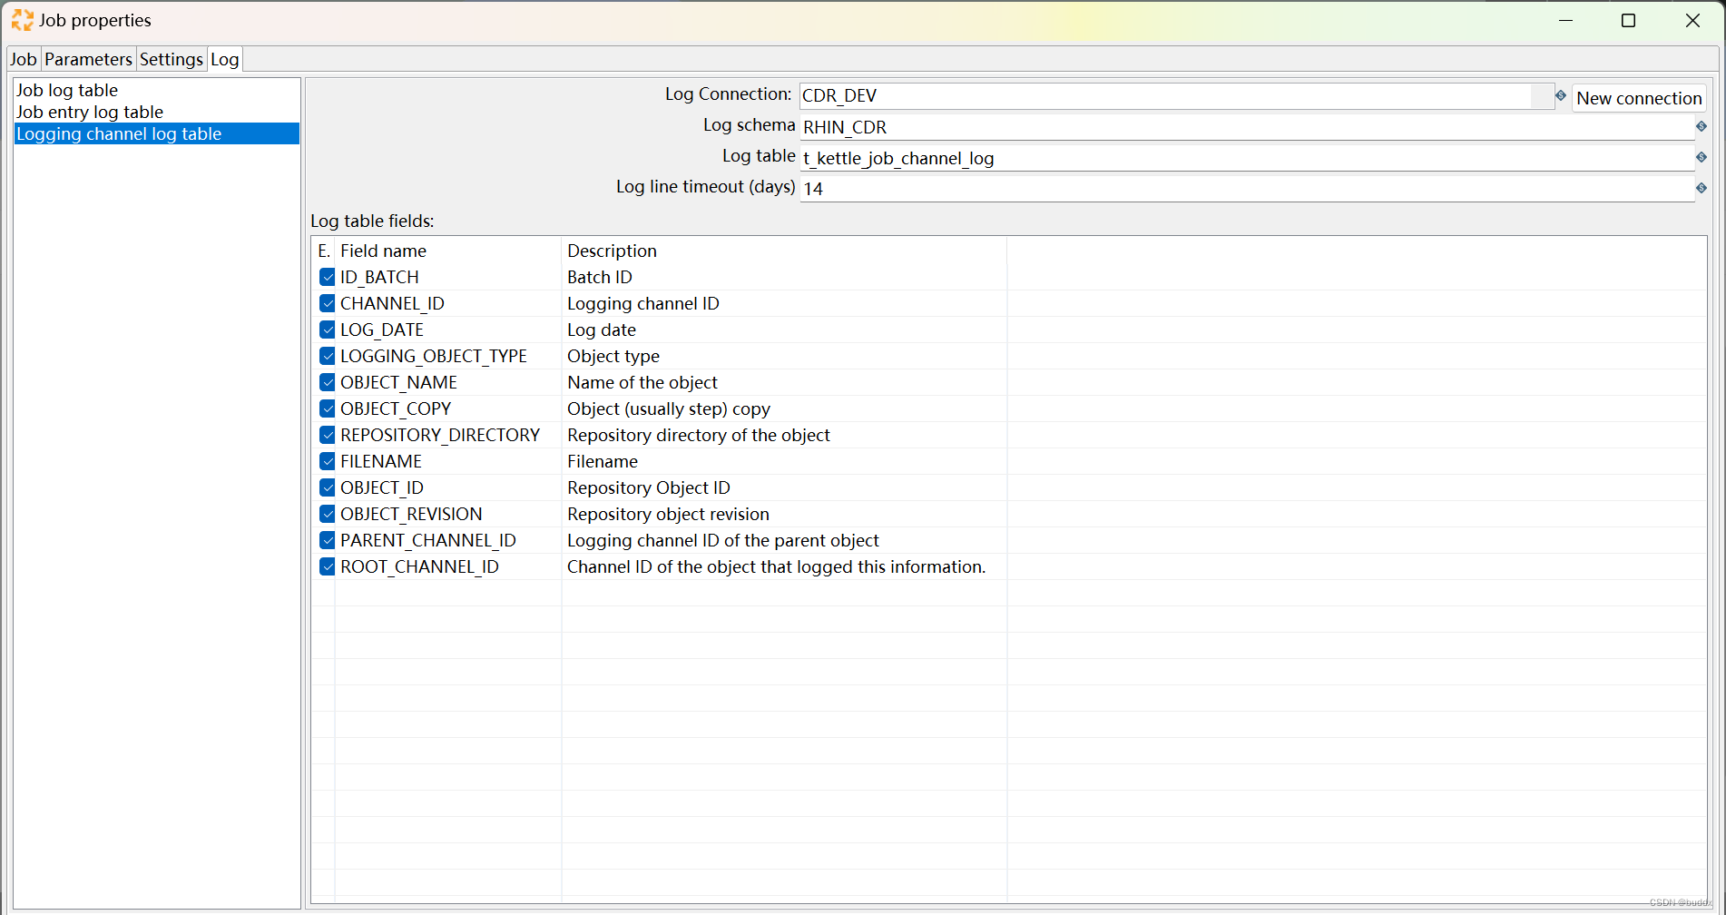1726x915 pixels.
Task: Click 'Repository object revision' description cell
Action: pos(784,514)
